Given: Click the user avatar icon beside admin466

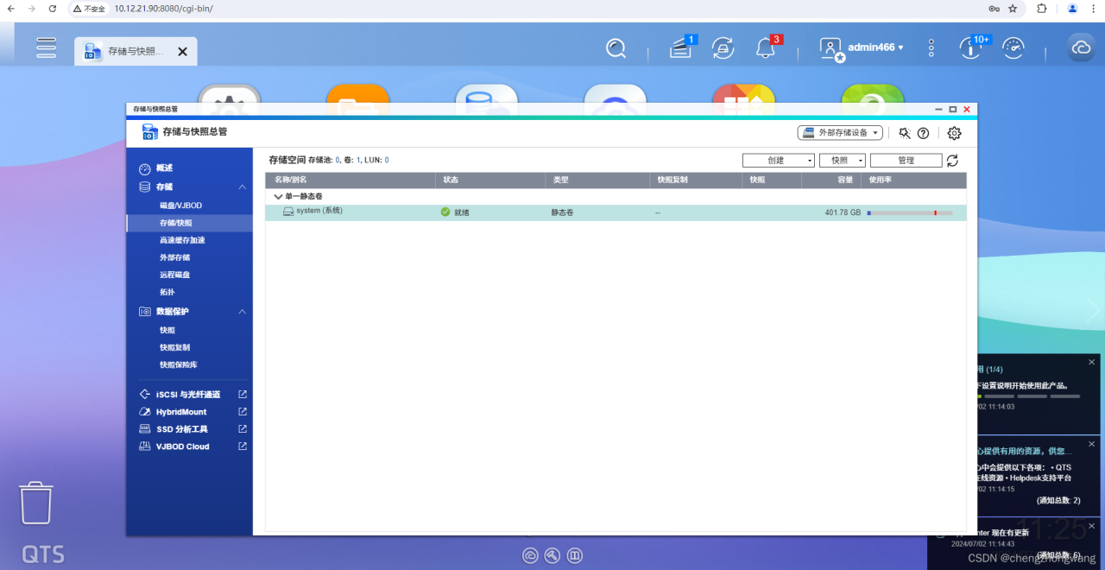Looking at the screenshot, I should (831, 49).
